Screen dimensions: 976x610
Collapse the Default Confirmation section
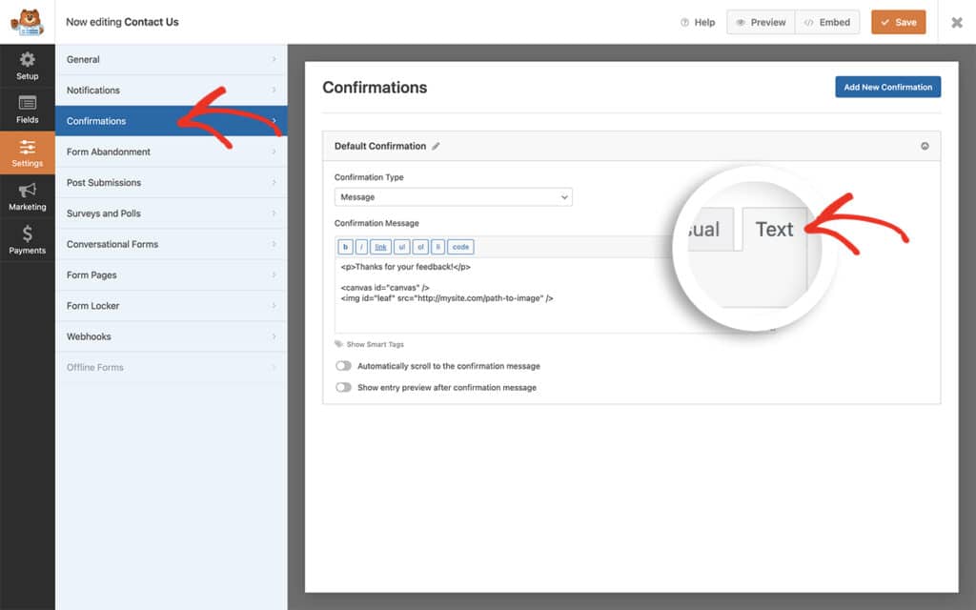pos(925,146)
